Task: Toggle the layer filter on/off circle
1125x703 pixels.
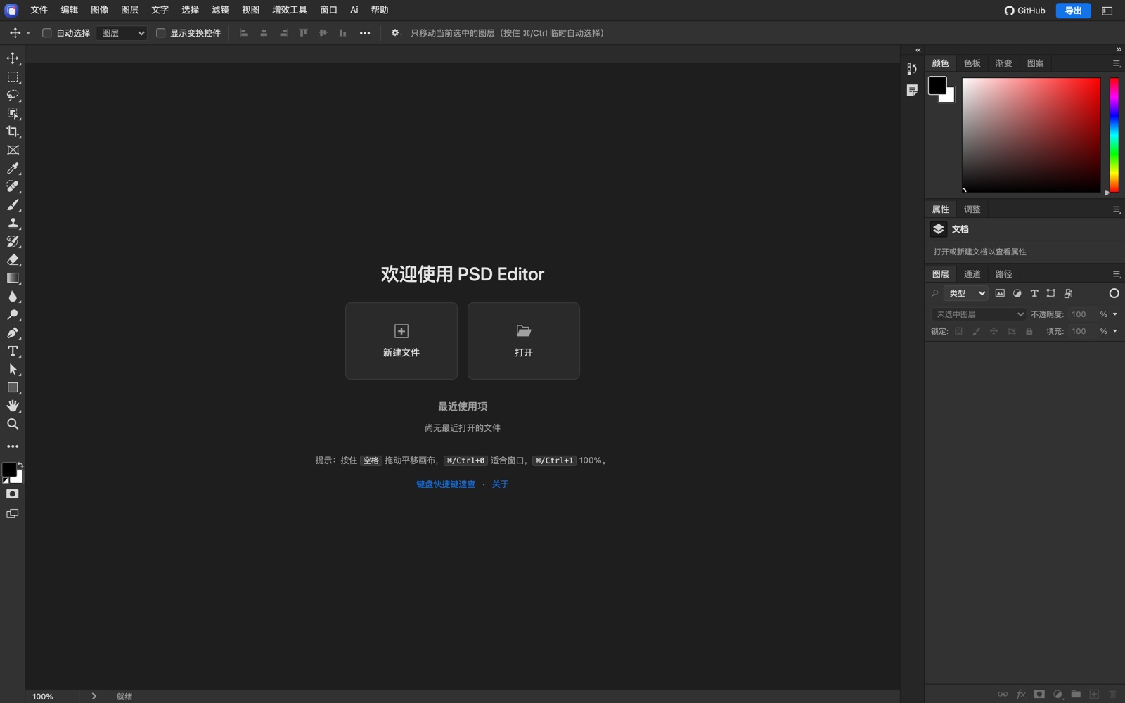Action: (x=1114, y=293)
